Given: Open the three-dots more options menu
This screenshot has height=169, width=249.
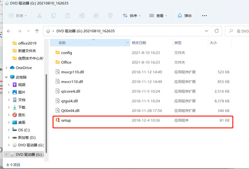Looking at the screenshot, I should tap(204, 16).
